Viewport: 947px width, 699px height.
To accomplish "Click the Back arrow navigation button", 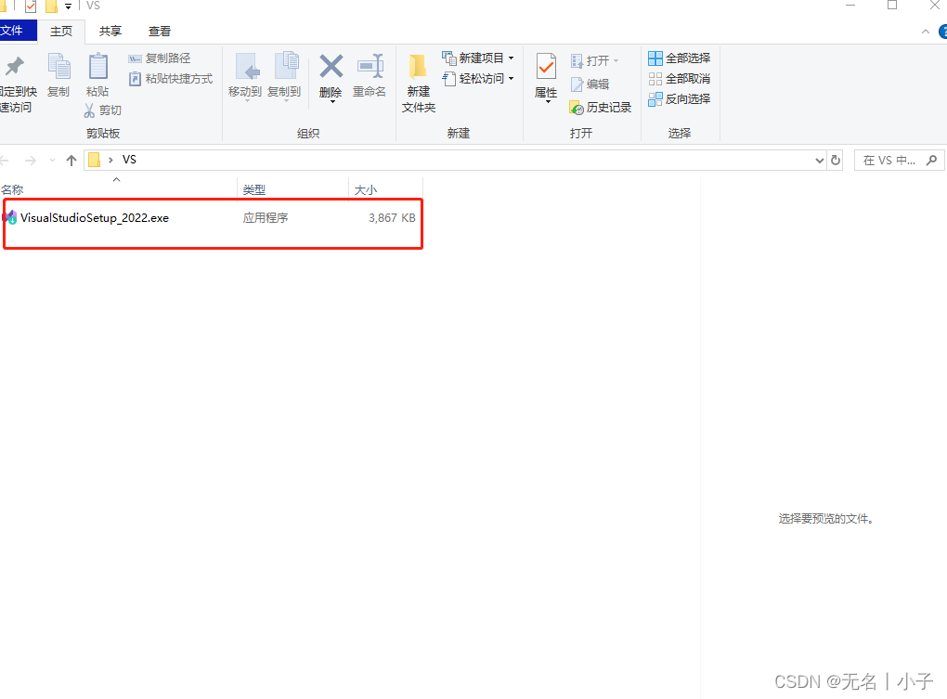I will pyautogui.click(x=5, y=160).
